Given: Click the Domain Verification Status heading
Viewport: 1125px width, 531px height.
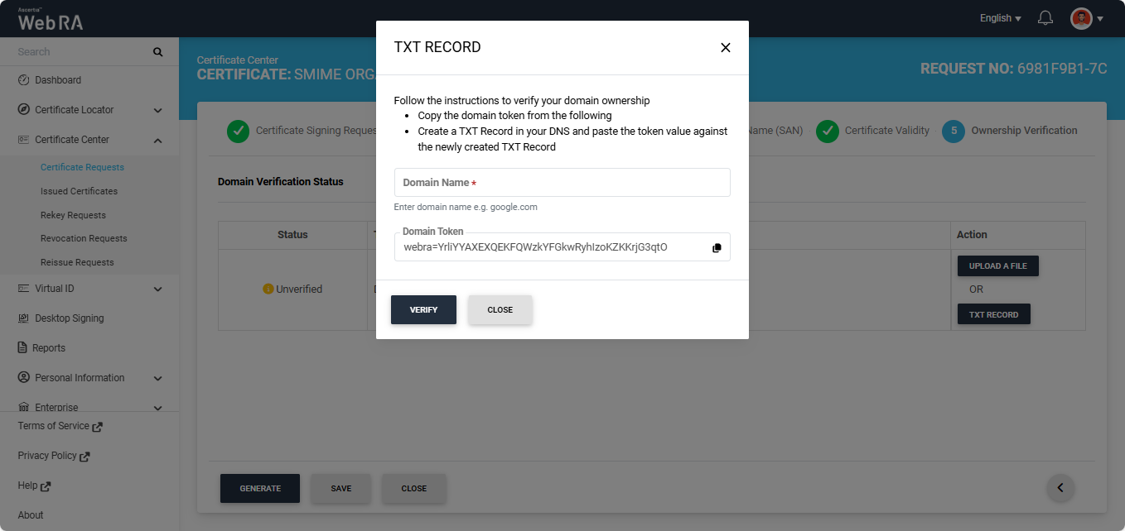Looking at the screenshot, I should pos(280,181).
